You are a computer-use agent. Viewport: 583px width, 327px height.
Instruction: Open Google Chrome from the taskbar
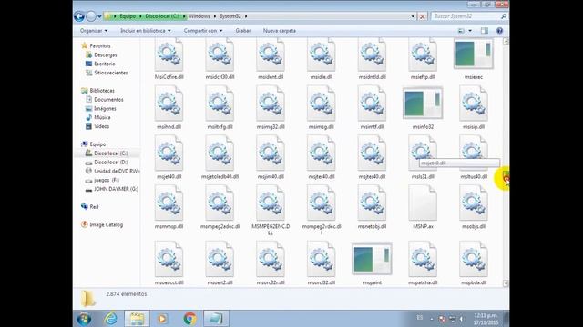click(x=189, y=319)
